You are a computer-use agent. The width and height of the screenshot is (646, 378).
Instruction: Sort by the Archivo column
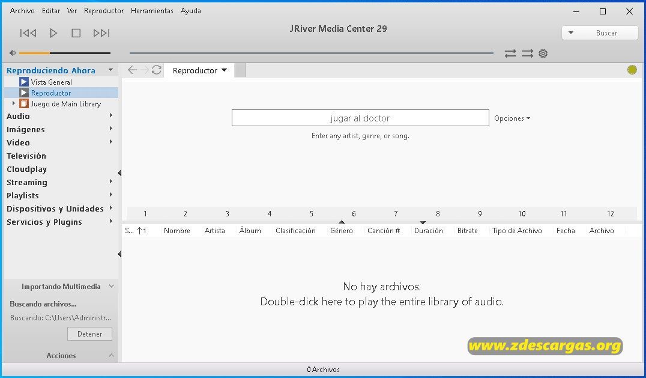point(602,231)
